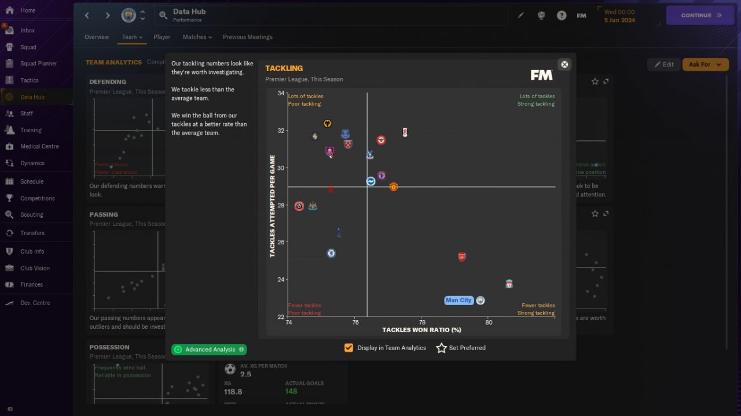Go to the Scouting section
741x416 pixels.
coord(32,215)
